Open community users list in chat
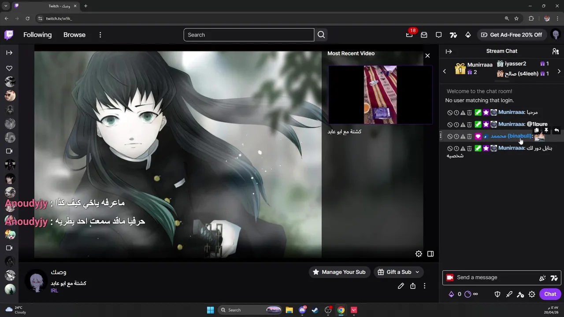564x317 pixels. (556, 52)
